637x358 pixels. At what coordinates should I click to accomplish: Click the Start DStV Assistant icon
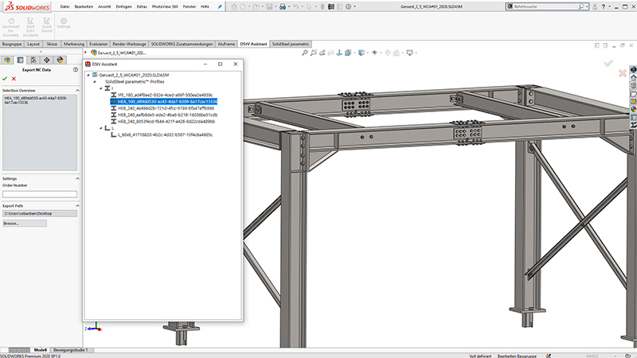point(30,27)
